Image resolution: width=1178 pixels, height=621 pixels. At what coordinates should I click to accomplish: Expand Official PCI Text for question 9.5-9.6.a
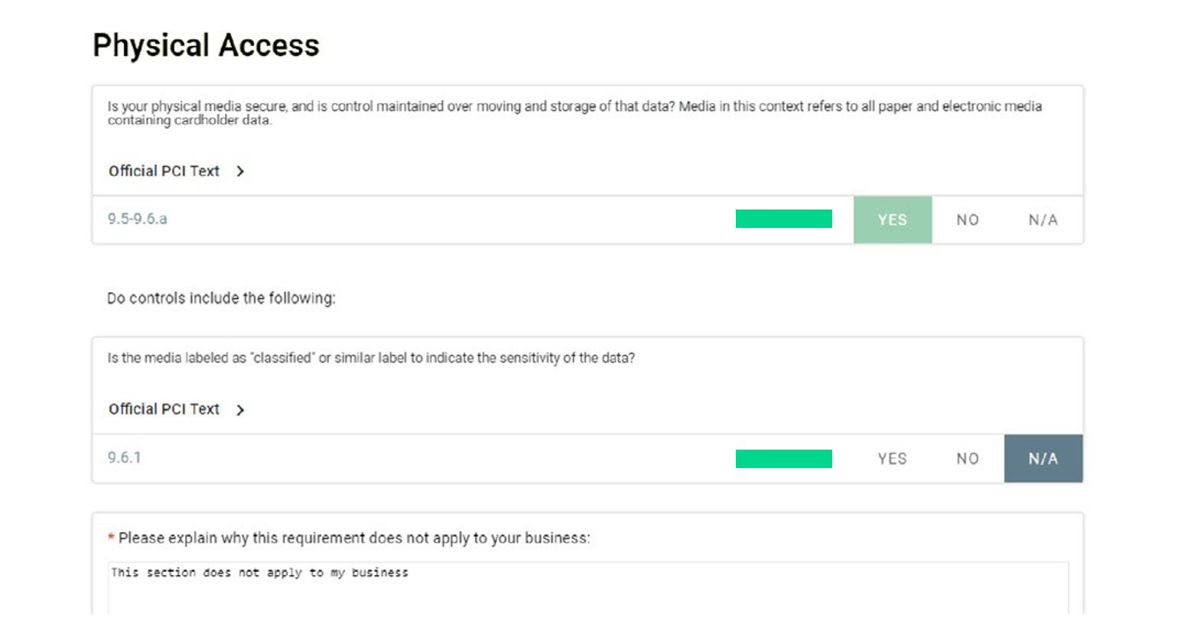176,171
